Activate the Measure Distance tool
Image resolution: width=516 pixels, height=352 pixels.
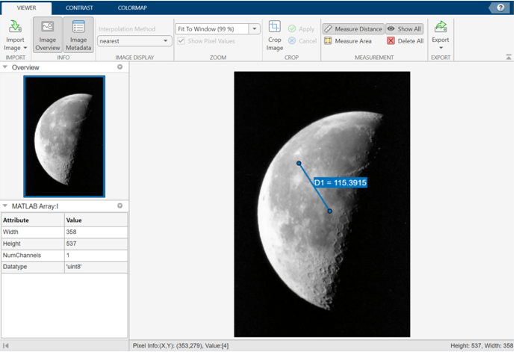click(x=353, y=29)
